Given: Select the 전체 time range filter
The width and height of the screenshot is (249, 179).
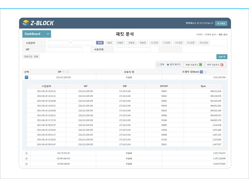Looking at the screenshot, I should pos(100,43).
